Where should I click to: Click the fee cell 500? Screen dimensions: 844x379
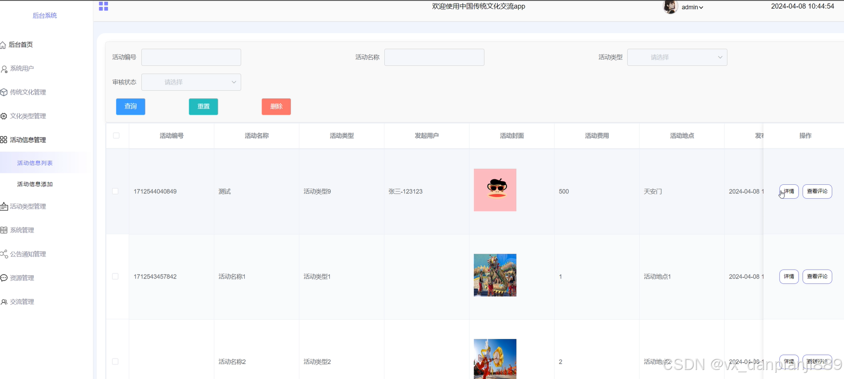pos(564,192)
